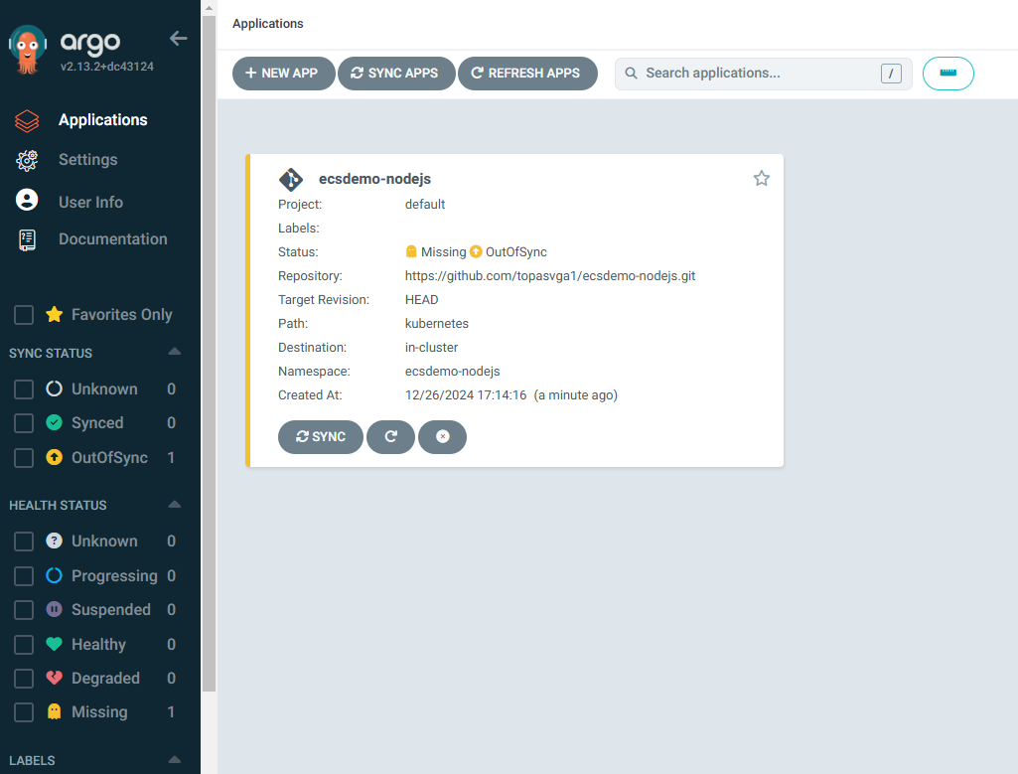Click the health Unknown question mark icon

point(55,541)
